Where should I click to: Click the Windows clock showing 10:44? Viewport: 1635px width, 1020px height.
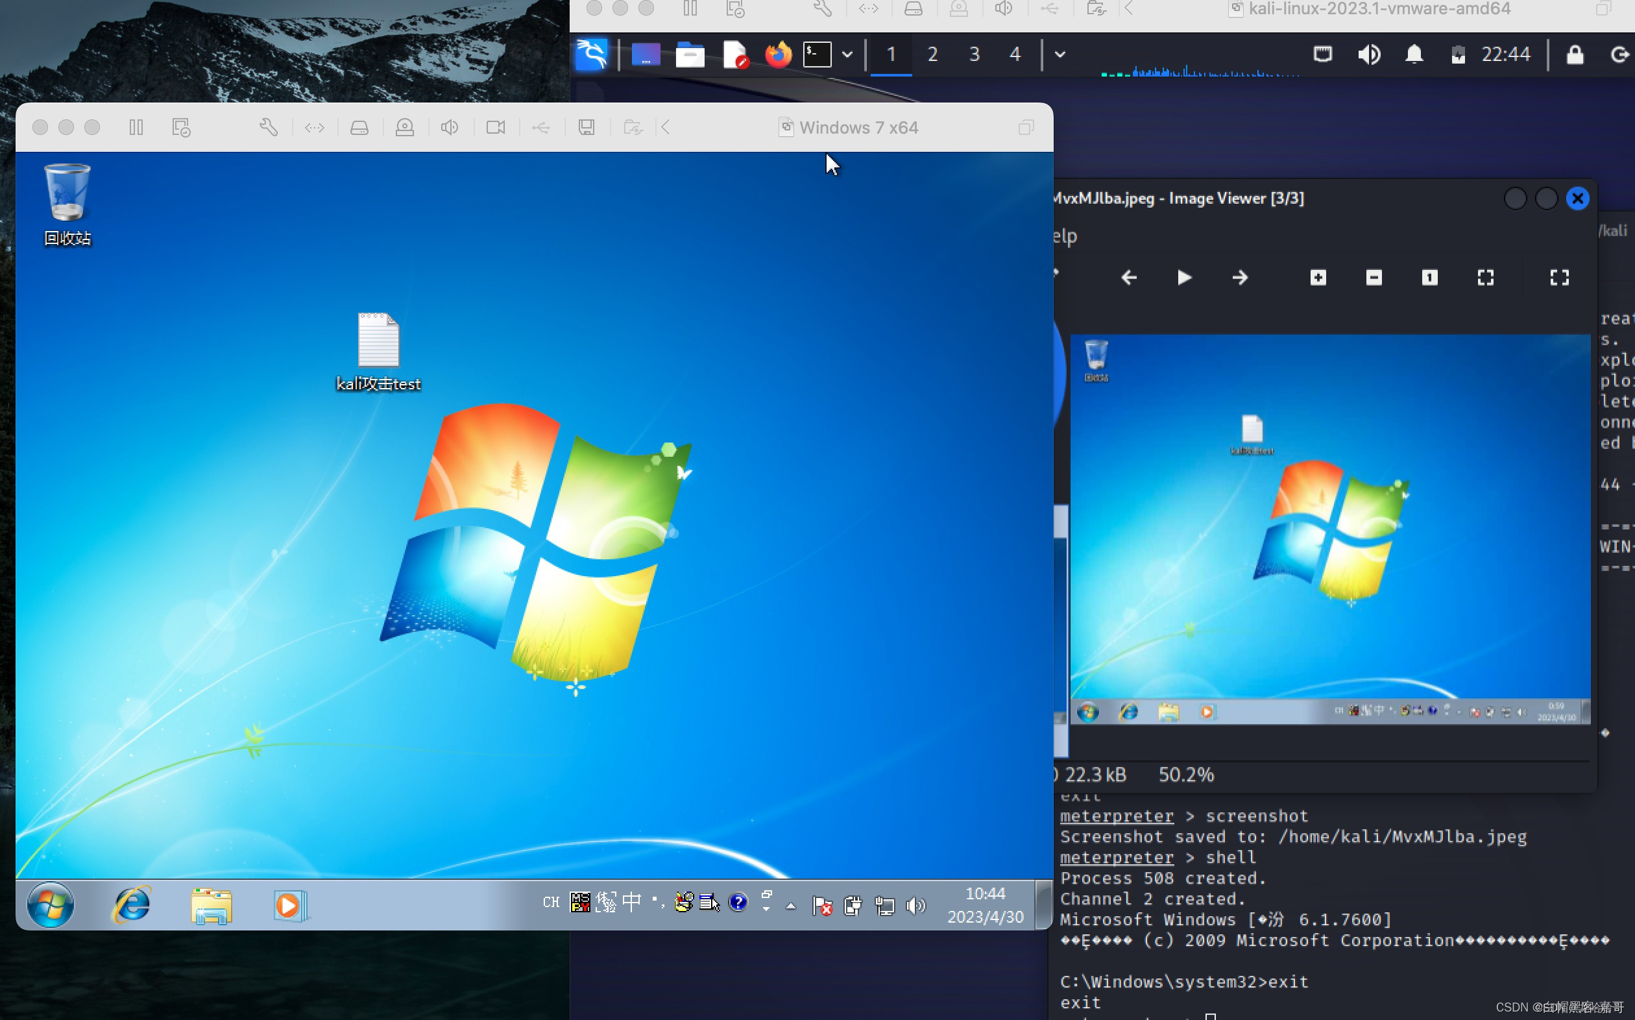click(x=986, y=905)
